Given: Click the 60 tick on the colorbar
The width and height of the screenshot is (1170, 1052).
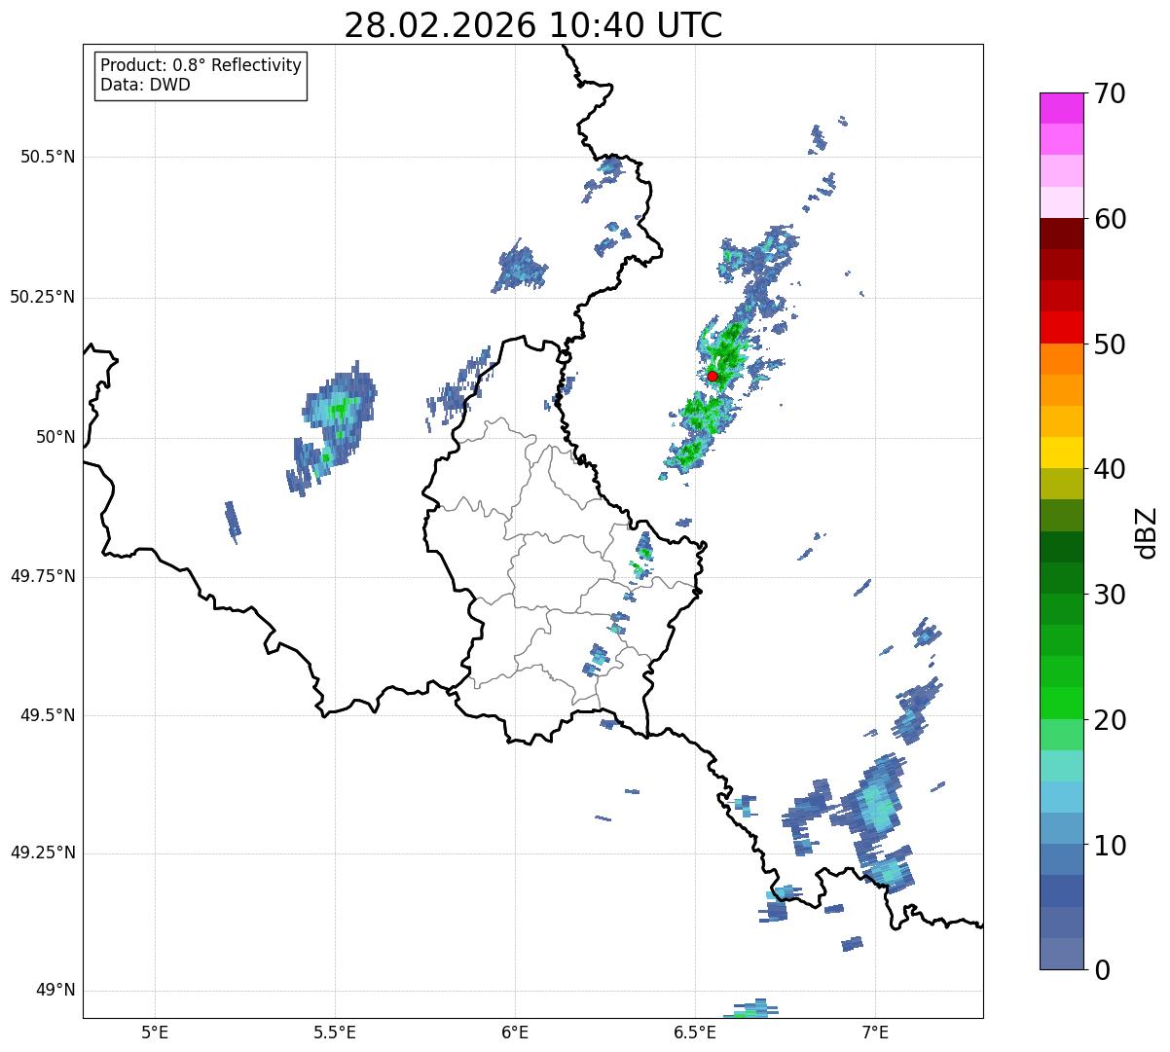Looking at the screenshot, I should click(x=1110, y=219).
